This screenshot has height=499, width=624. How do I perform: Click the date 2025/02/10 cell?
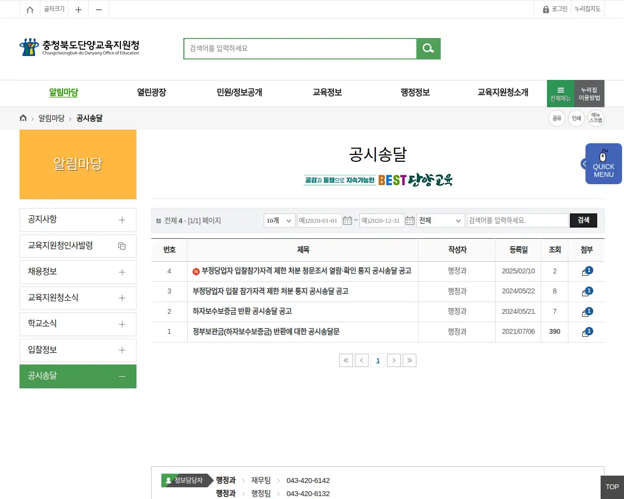tap(518, 271)
